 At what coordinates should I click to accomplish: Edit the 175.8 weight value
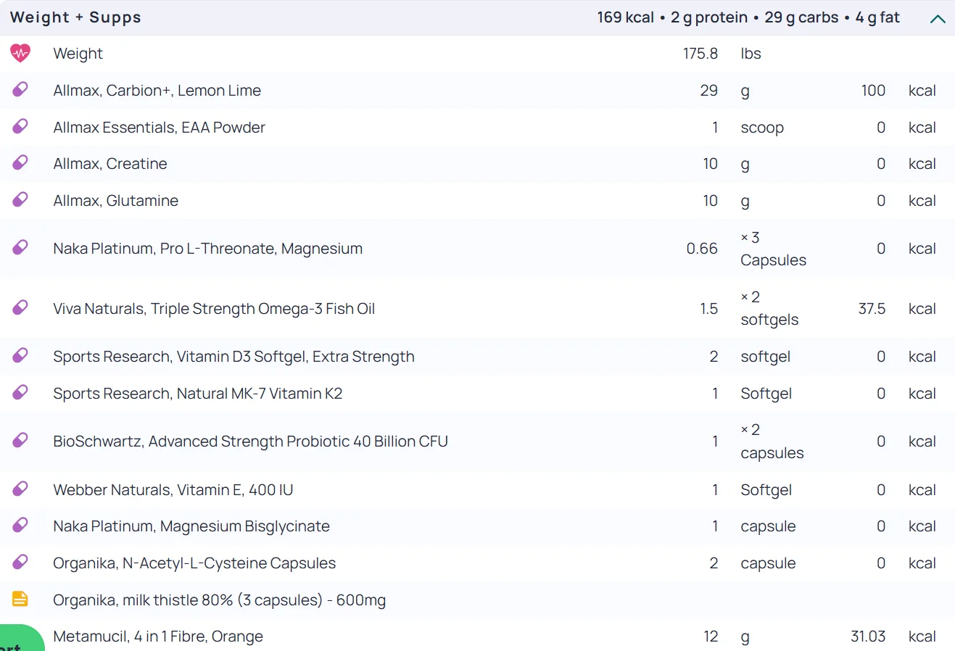point(700,54)
